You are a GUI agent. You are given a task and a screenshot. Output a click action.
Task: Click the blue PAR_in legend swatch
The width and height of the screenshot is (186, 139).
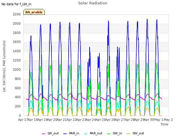[65, 134]
